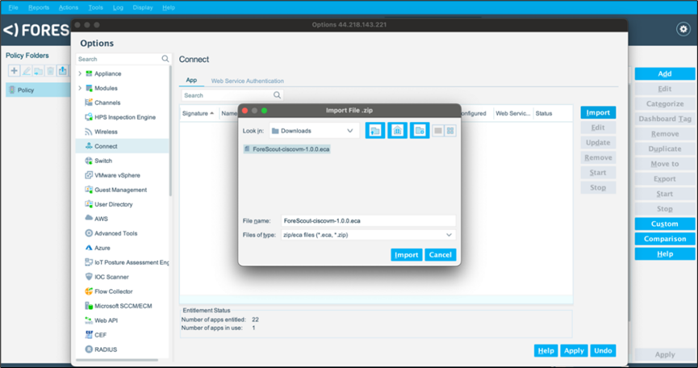The width and height of the screenshot is (698, 368).
Task: Open the Files of type dropdown
Action: point(369,235)
